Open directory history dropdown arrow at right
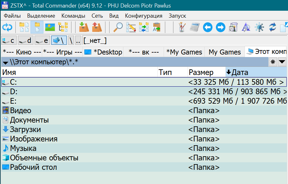 282,62
